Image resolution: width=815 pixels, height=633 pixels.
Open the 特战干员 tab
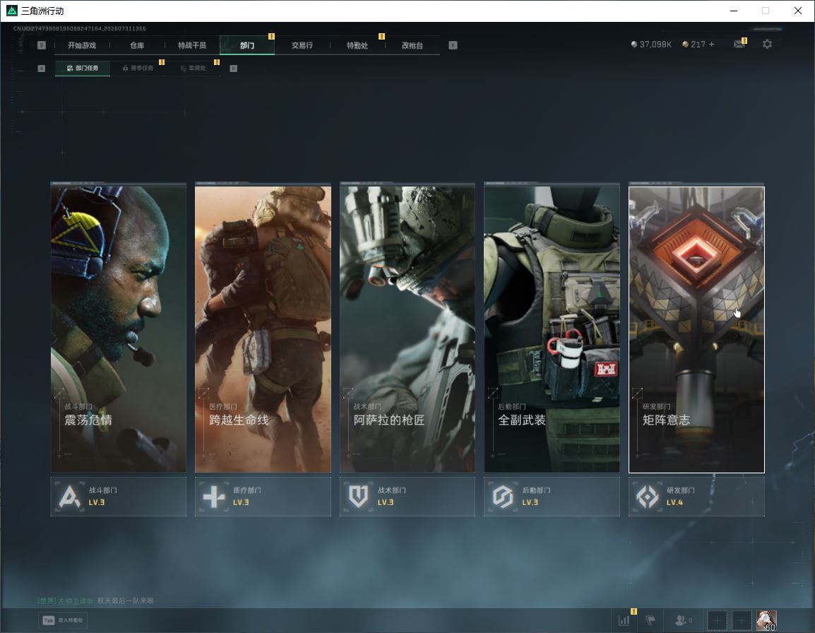pyautogui.click(x=192, y=45)
